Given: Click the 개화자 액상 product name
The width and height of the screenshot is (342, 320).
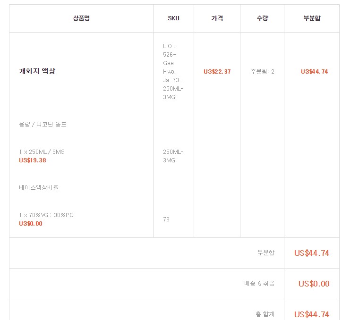Looking at the screenshot, I should (x=37, y=71).
